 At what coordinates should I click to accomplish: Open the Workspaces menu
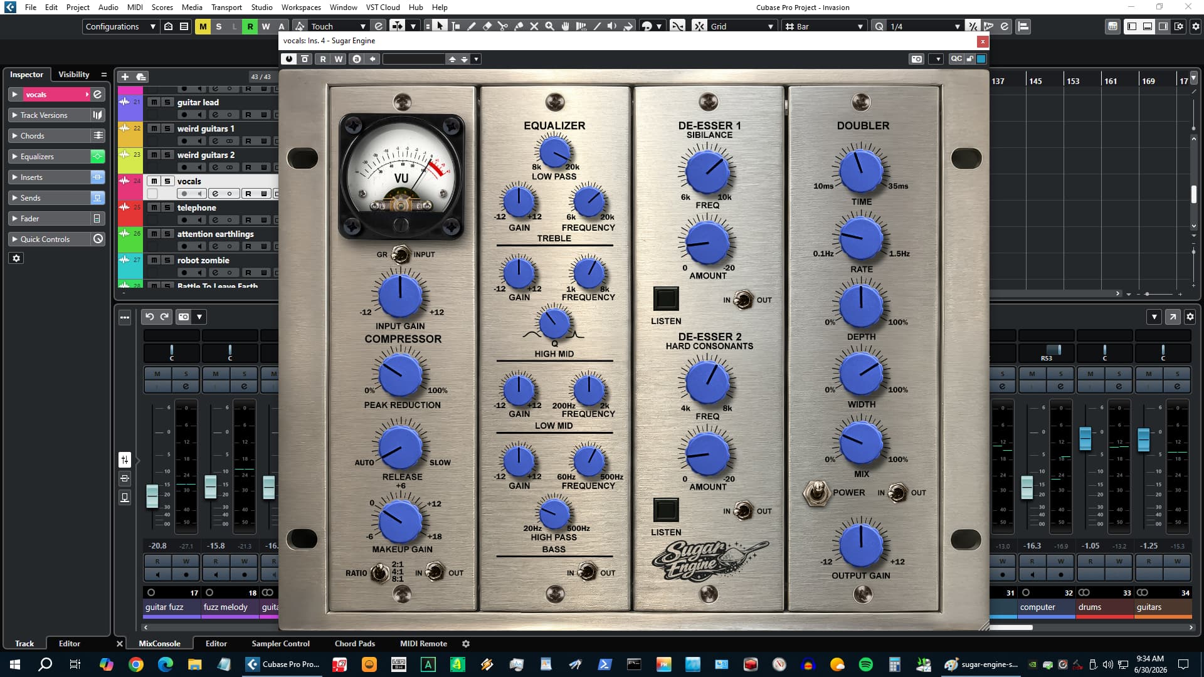[x=301, y=8]
